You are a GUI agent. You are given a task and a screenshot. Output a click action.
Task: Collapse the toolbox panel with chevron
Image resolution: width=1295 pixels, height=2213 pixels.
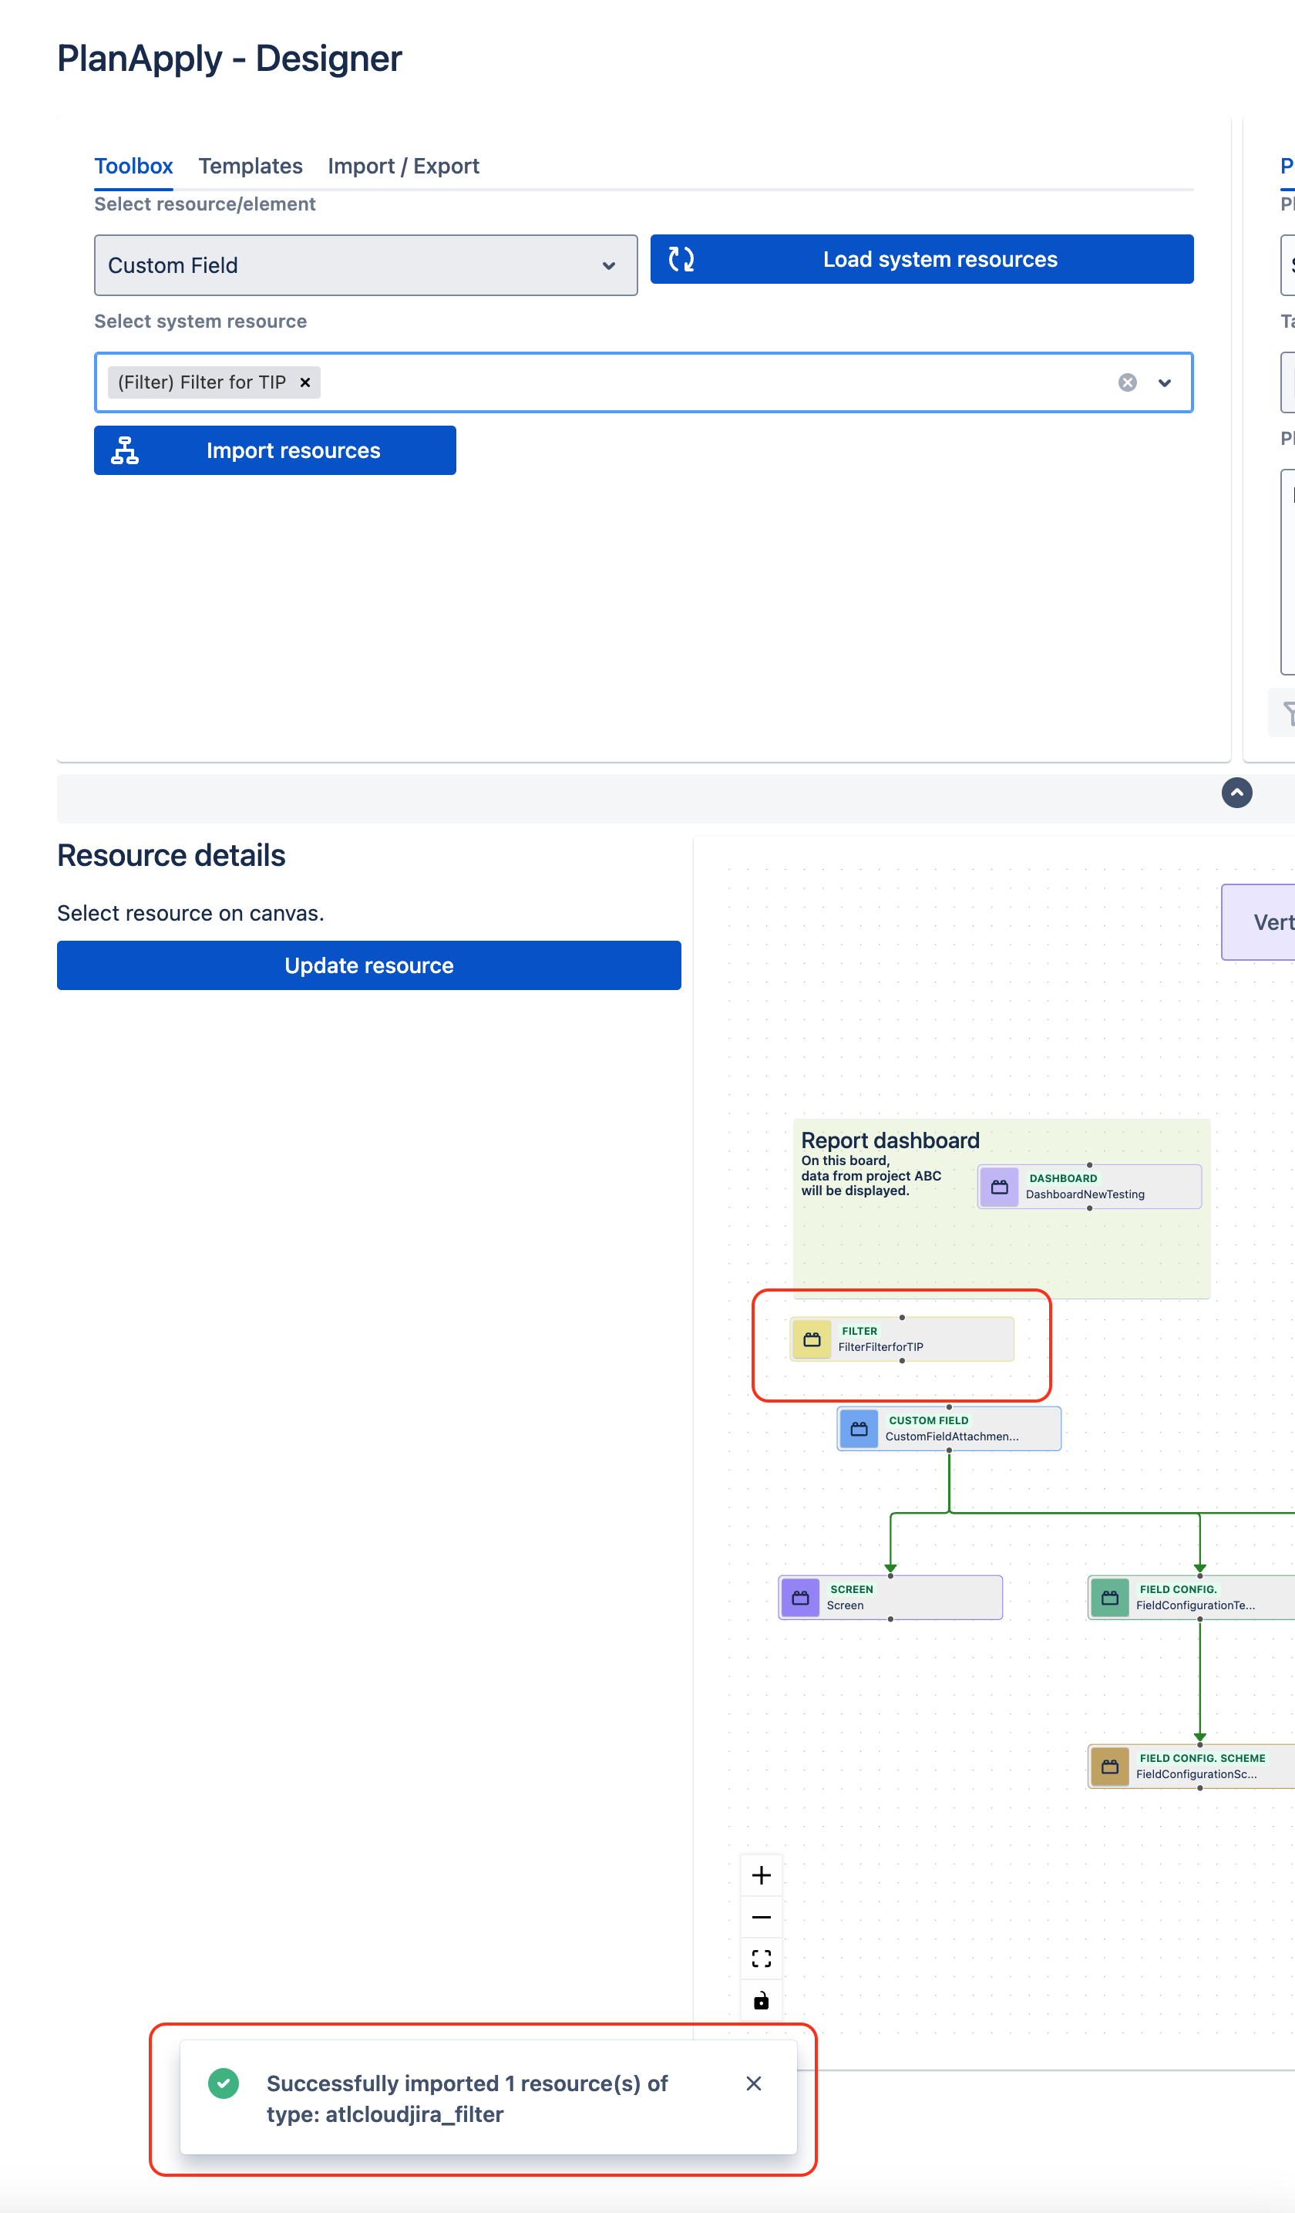[x=1236, y=793]
